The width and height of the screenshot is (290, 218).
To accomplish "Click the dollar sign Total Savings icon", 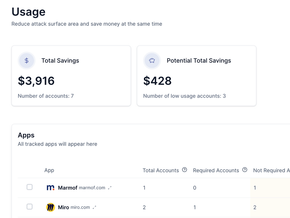I will pyautogui.click(x=26, y=61).
